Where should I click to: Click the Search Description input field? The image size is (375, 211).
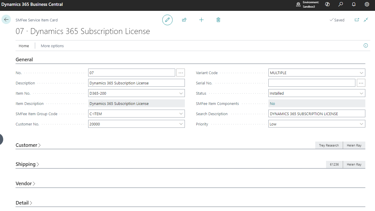[x=316, y=114]
